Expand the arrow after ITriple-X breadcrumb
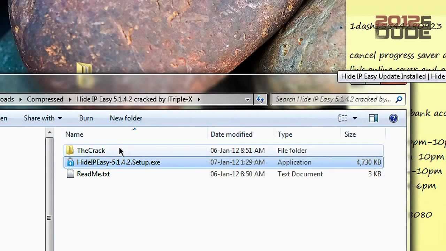Viewport: 446px width, 251px height. 199,99
